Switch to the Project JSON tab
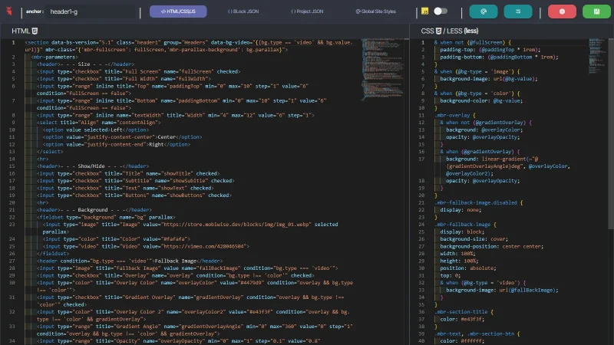 coord(308,11)
